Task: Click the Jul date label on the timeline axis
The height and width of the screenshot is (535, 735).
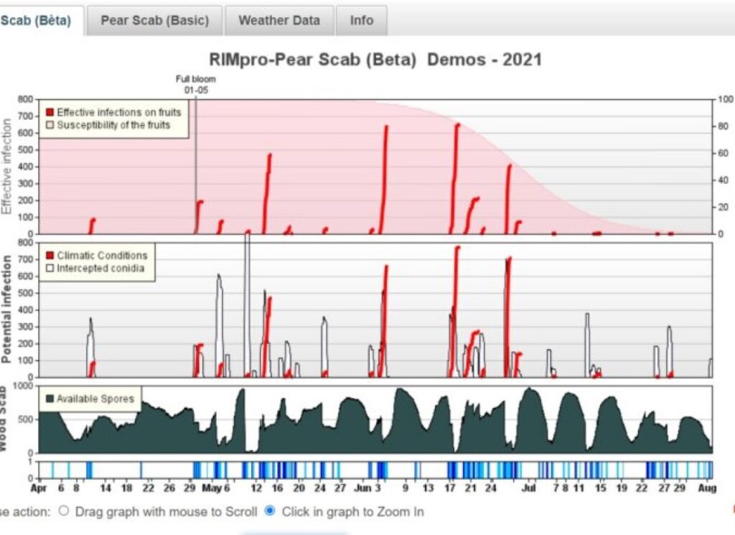Action: point(528,488)
